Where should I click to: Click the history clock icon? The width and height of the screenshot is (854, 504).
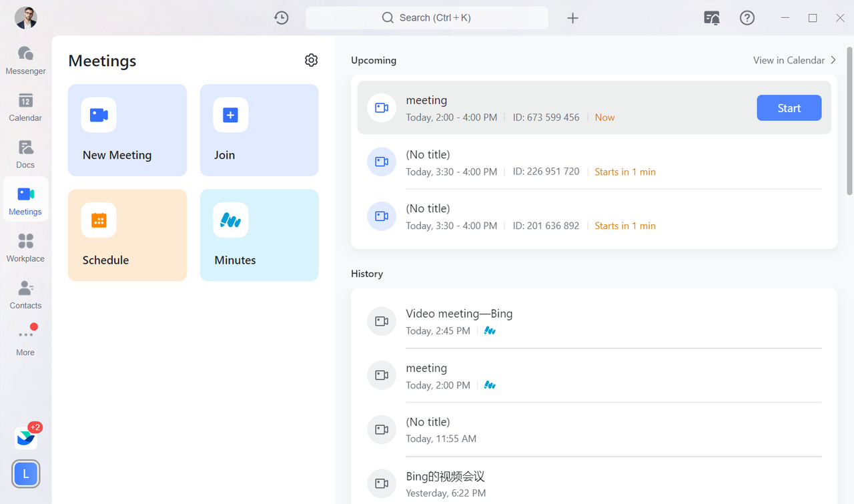click(x=282, y=18)
